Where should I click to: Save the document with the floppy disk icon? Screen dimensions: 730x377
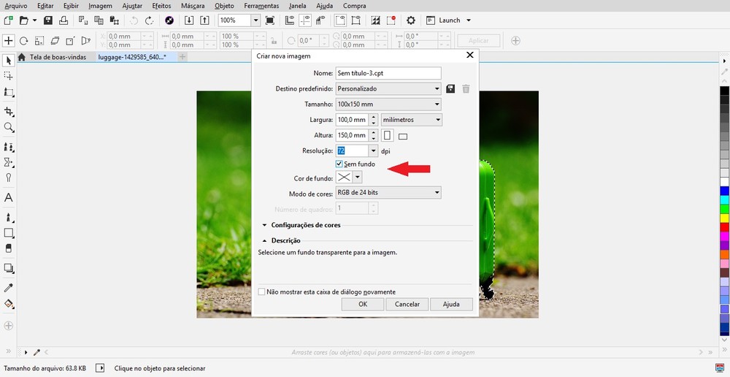(x=48, y=20)
